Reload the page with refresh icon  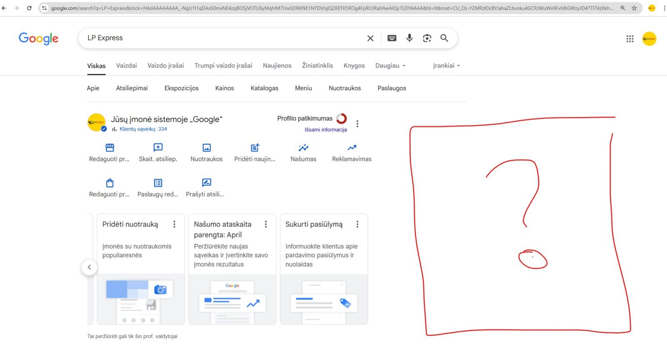(29, 8)
